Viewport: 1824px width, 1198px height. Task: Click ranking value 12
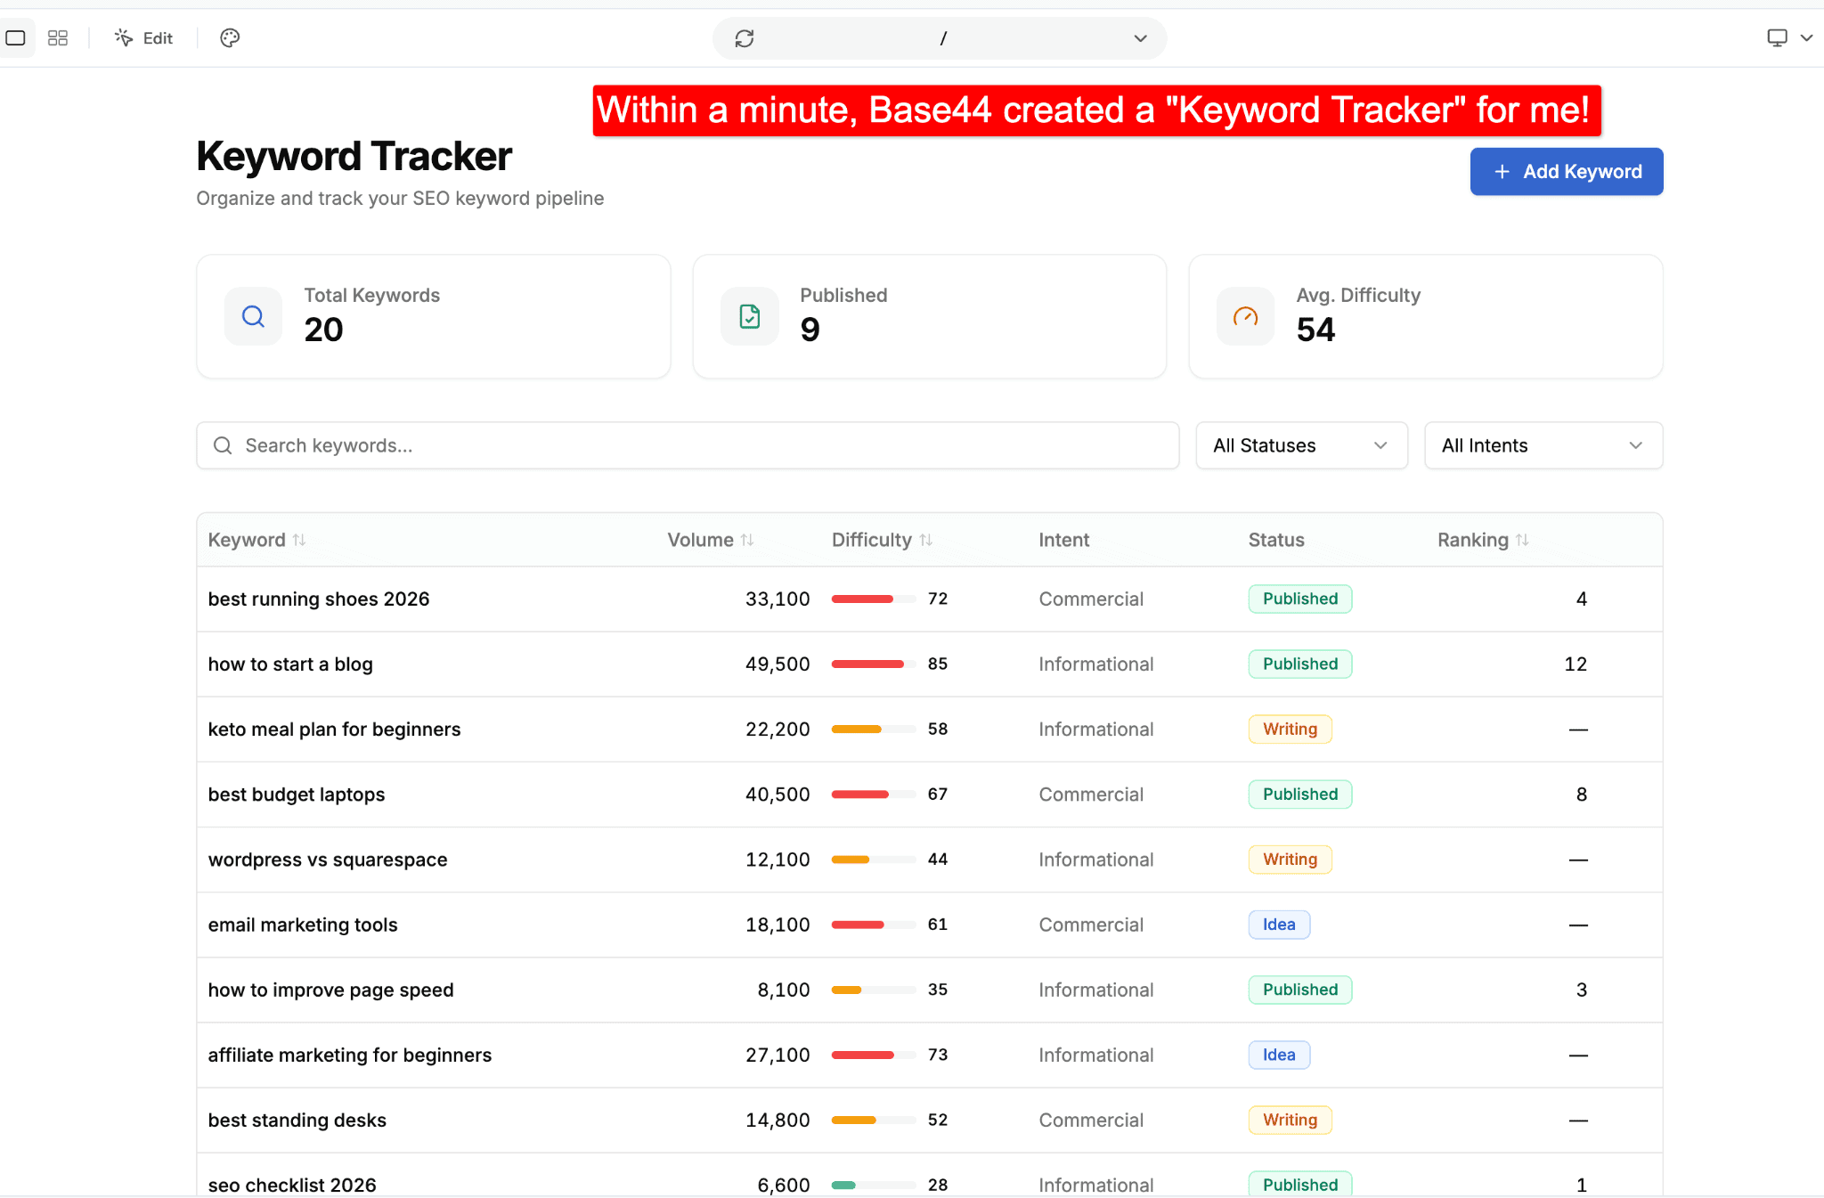tap(1576, 664)
